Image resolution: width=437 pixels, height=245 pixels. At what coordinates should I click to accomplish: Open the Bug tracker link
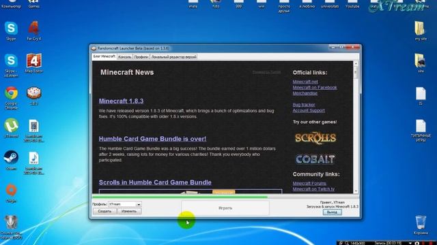pos(304,105)
